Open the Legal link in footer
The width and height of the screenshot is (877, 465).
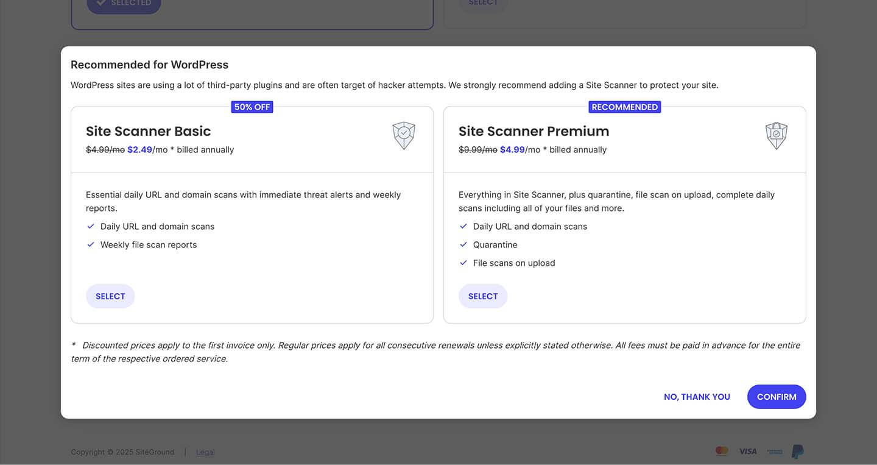click(205, 452)
